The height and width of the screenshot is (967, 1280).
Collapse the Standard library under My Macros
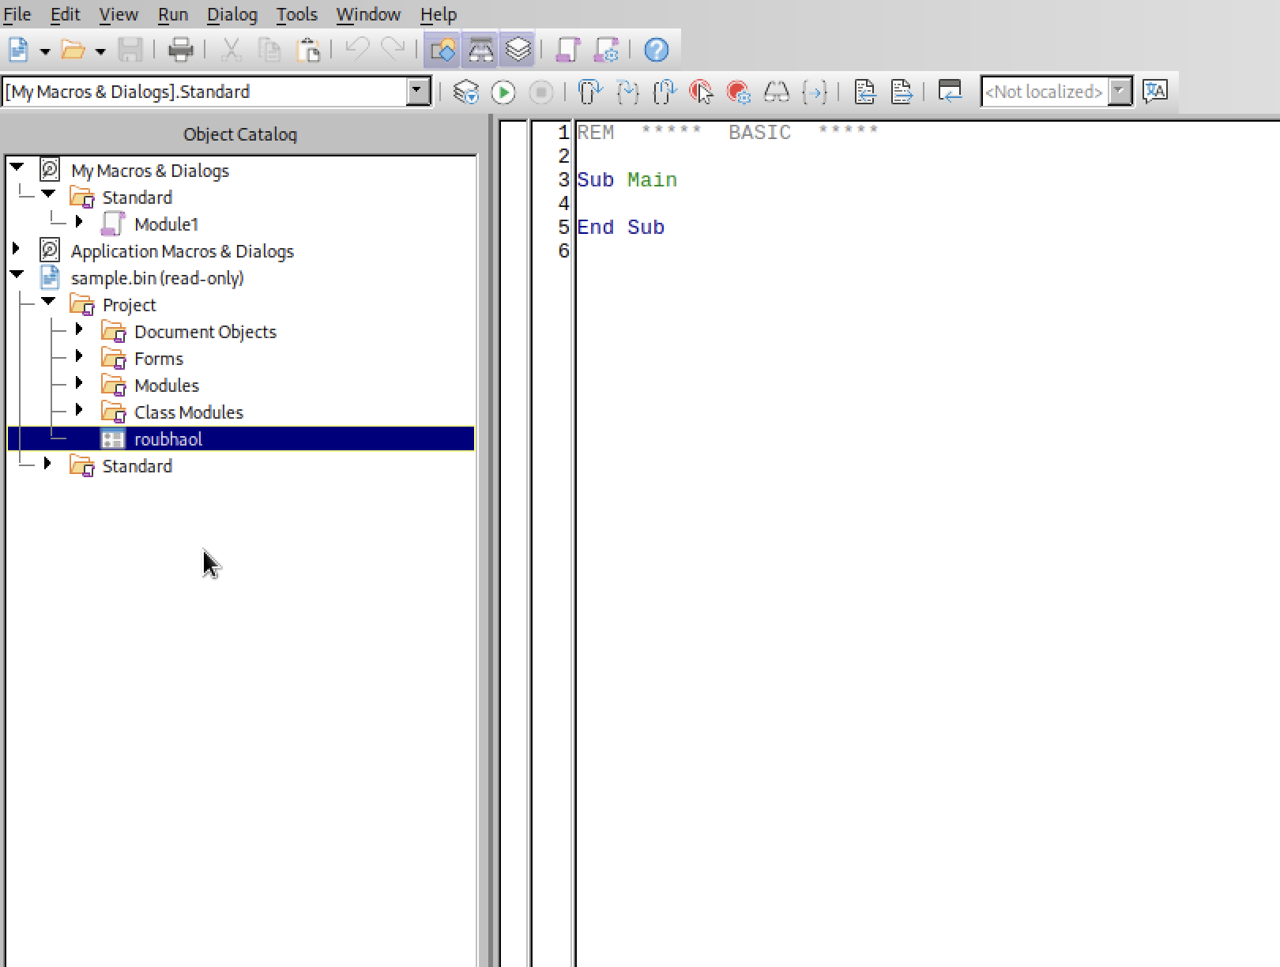coord(48,194)
